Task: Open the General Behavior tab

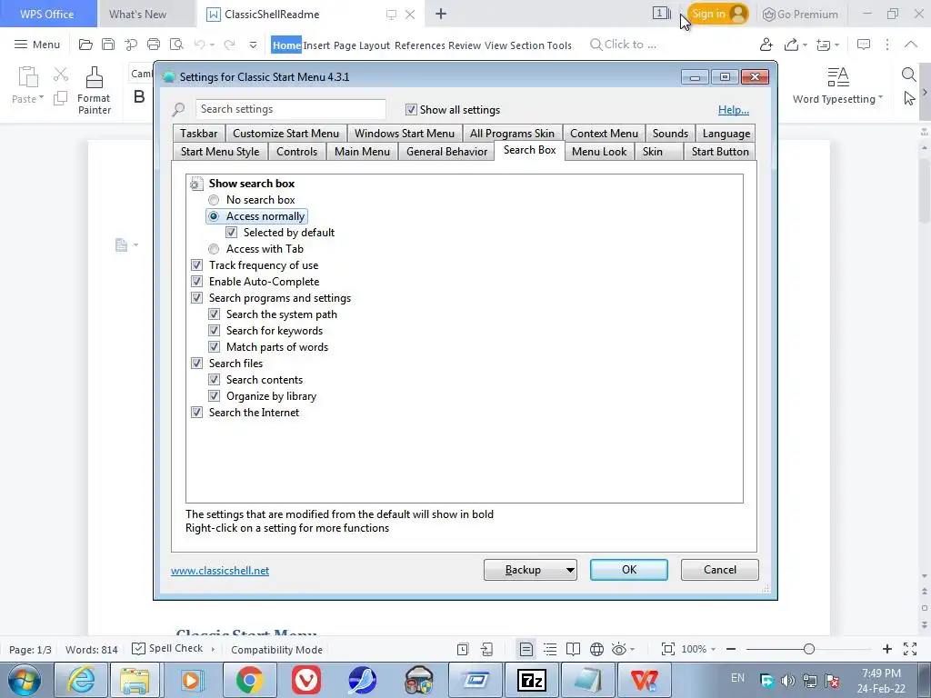Action: pos(446,152)
